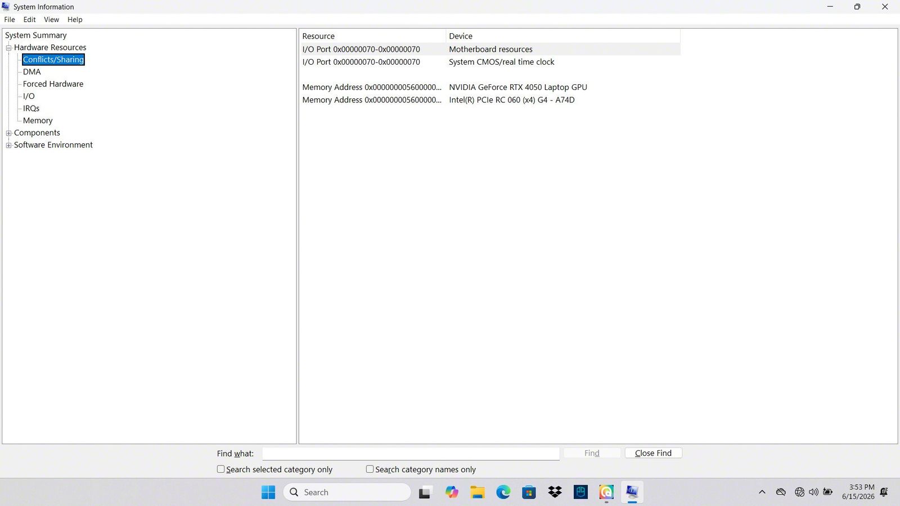Click the Close Find button
Viewport: 900px width, 506px height.
[x=653, y=453]
